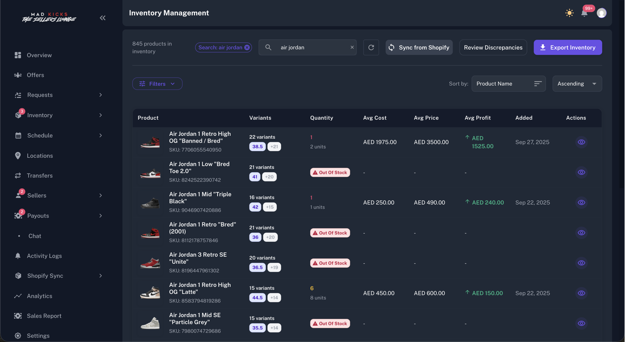Open the Filters dropdown

click(x=157, y=84)
